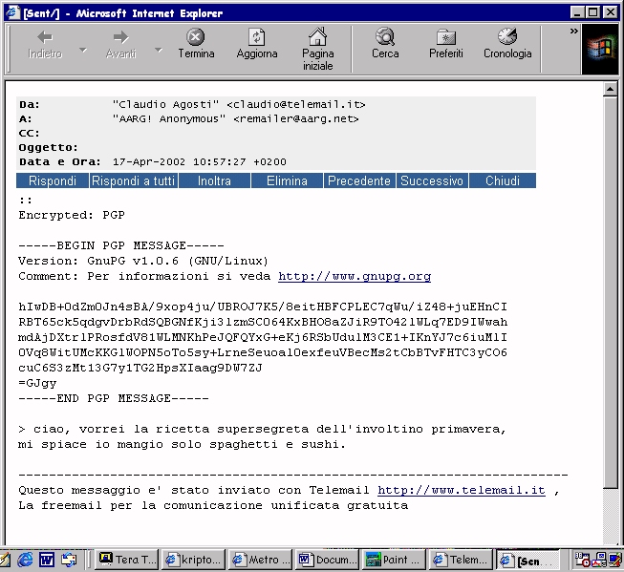Select the [Sen... taskbar window button
This screenshot has height=572, width=624.
tap(528, 560)
